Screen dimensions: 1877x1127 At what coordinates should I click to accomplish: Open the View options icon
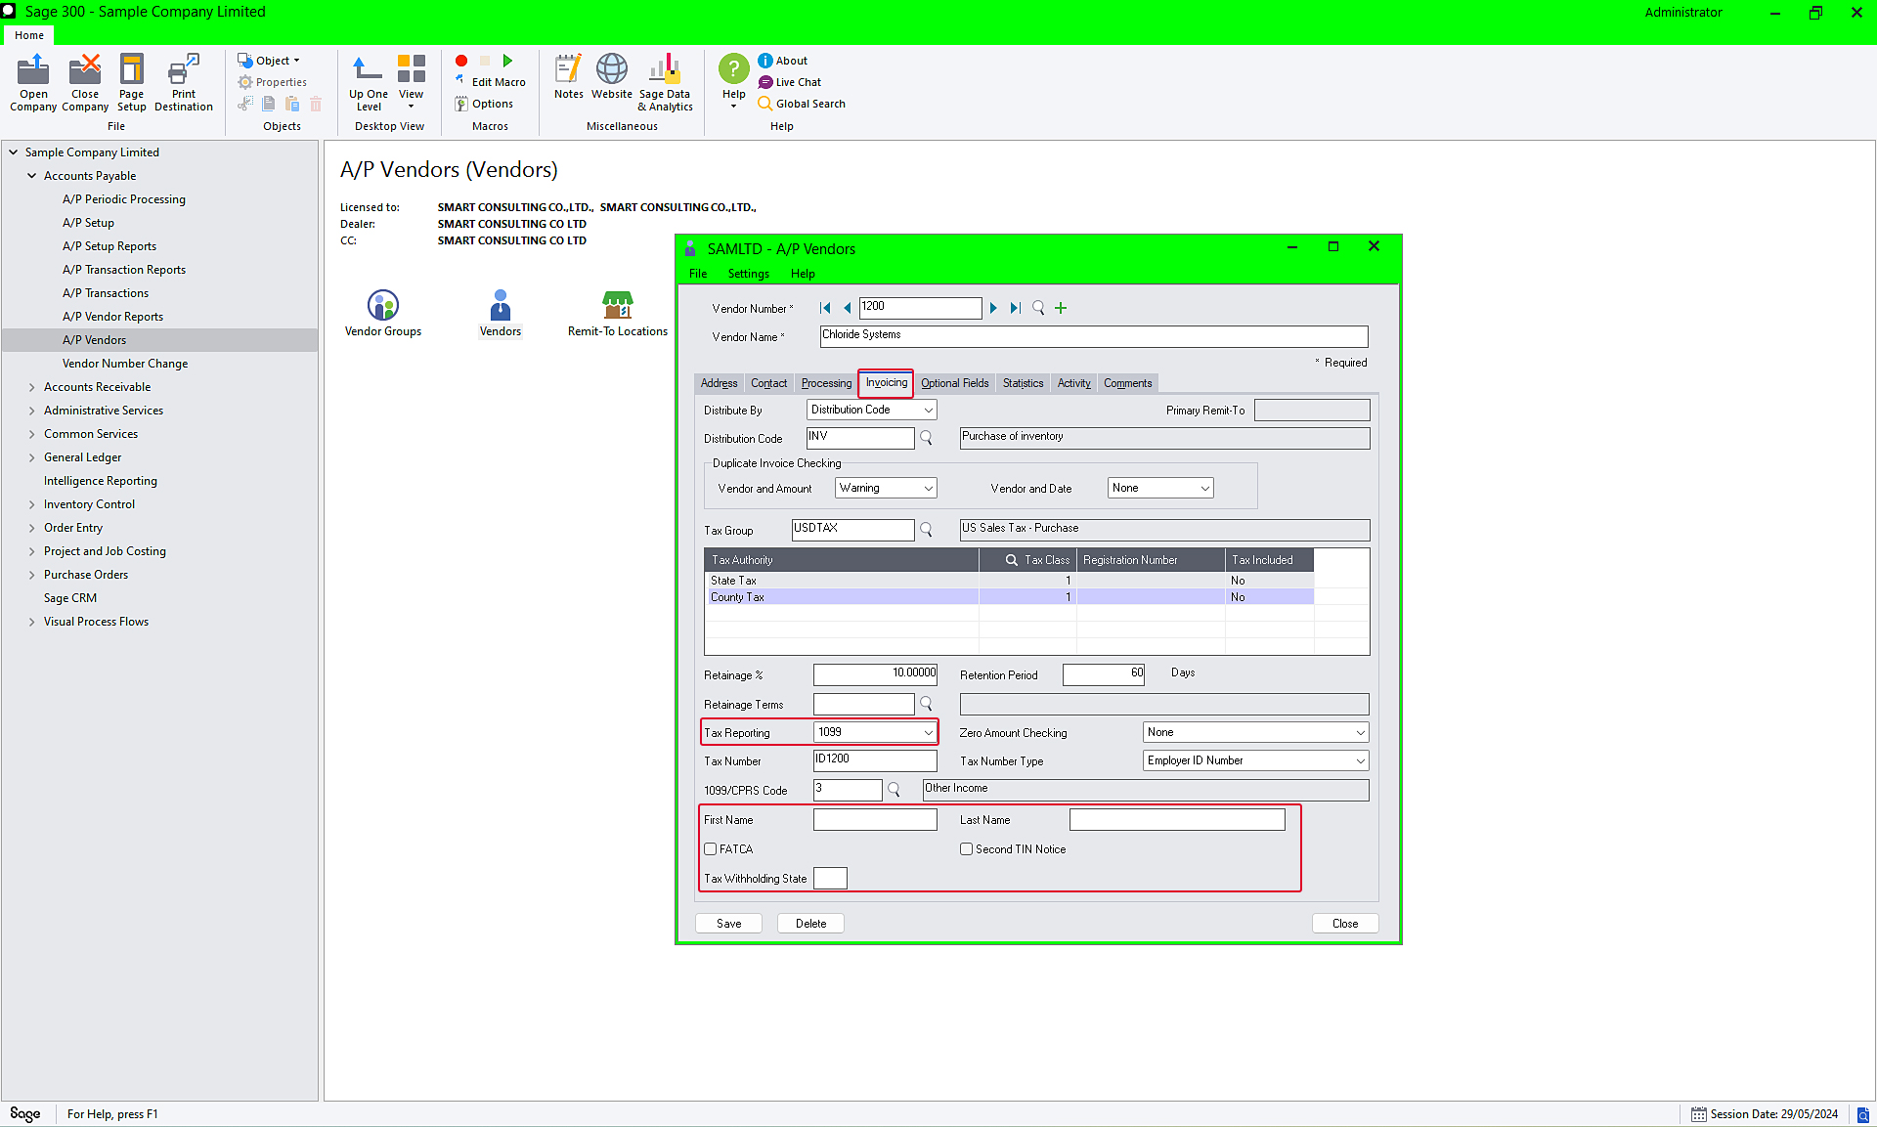tap(412, 82)
